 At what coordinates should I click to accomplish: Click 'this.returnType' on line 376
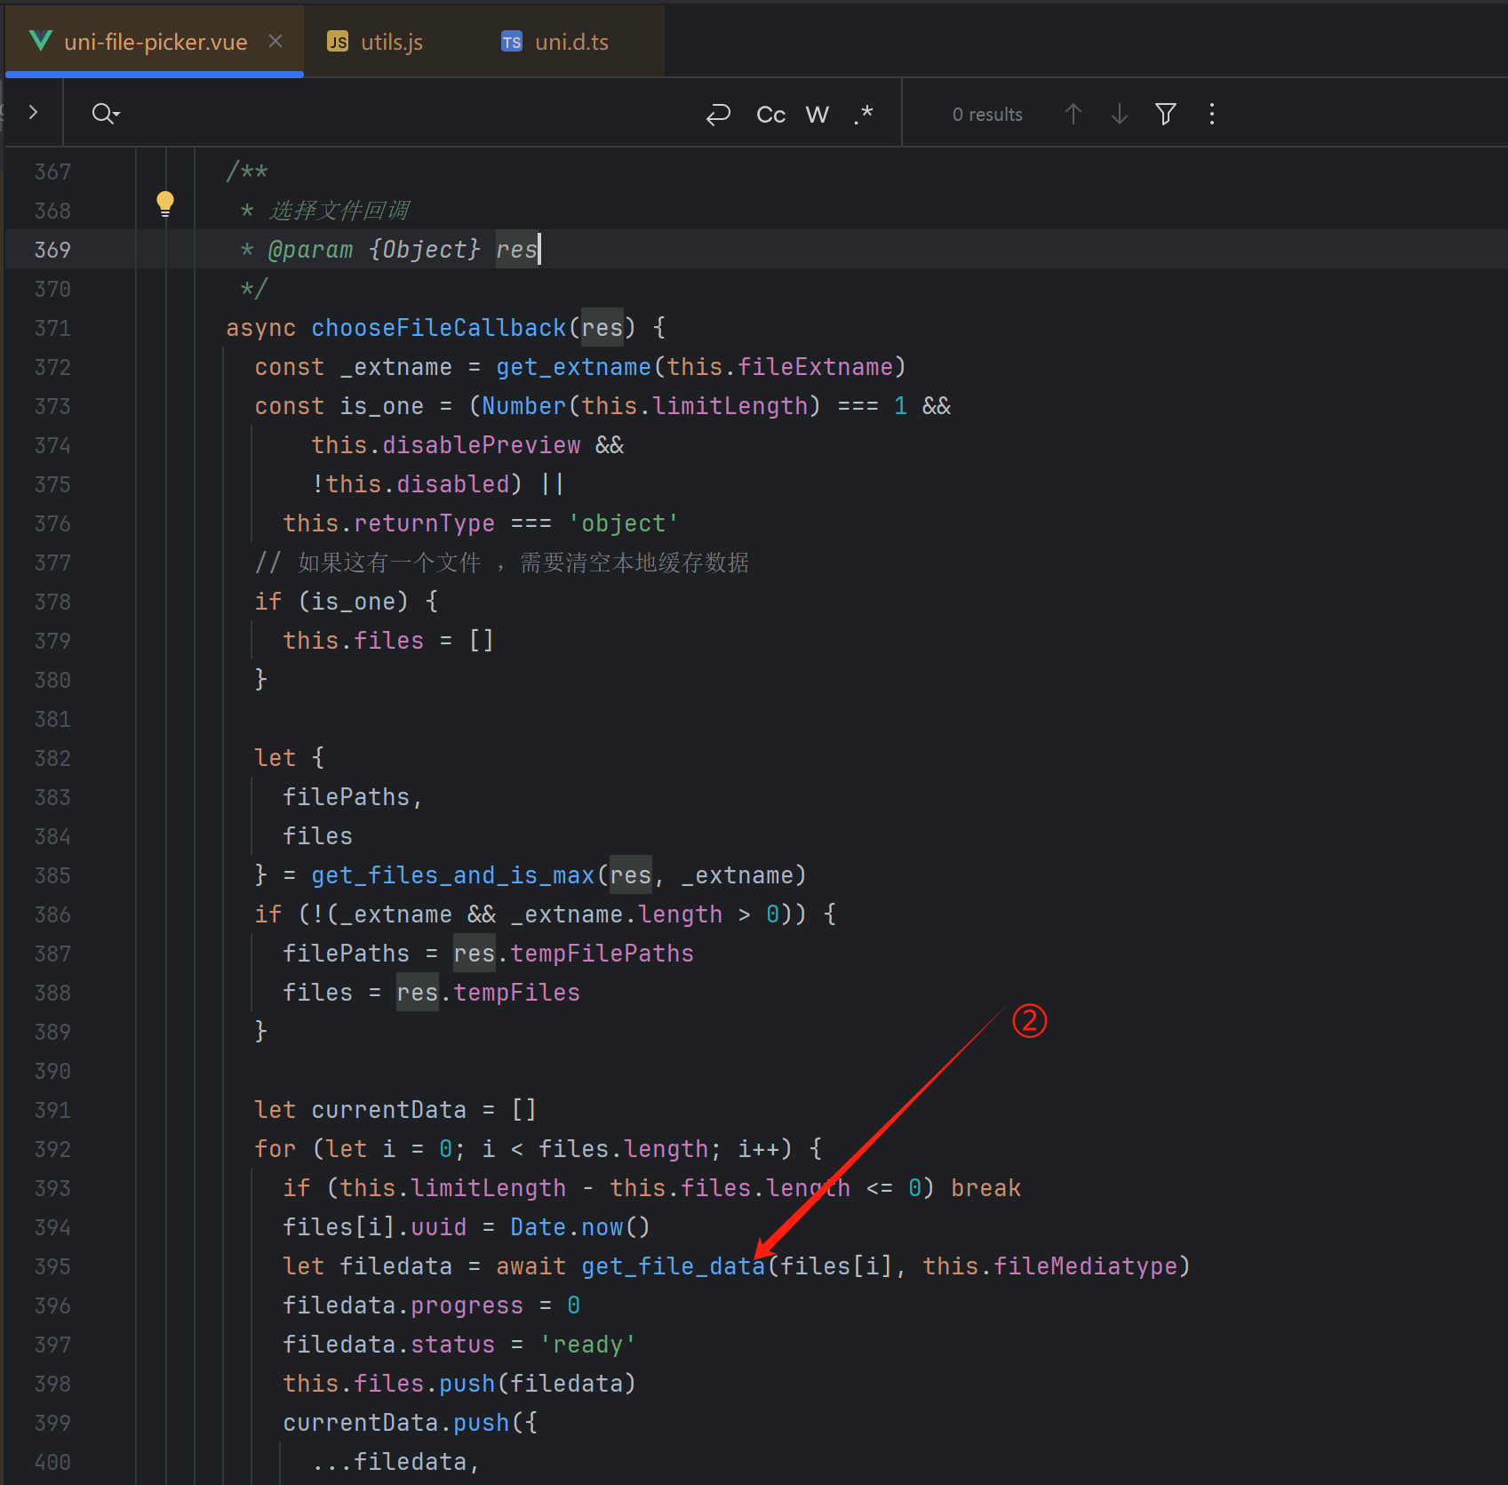tap(388, 523)
